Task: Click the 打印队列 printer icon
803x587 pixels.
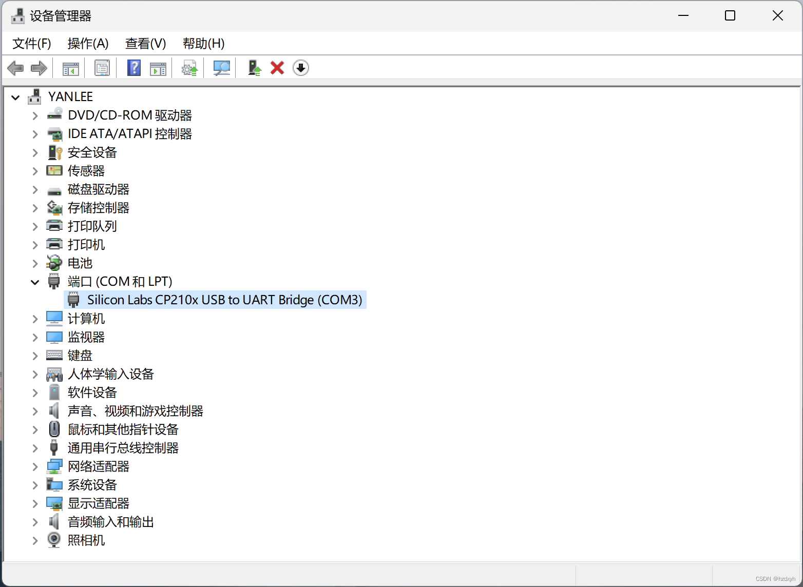Action: [54, 225]
